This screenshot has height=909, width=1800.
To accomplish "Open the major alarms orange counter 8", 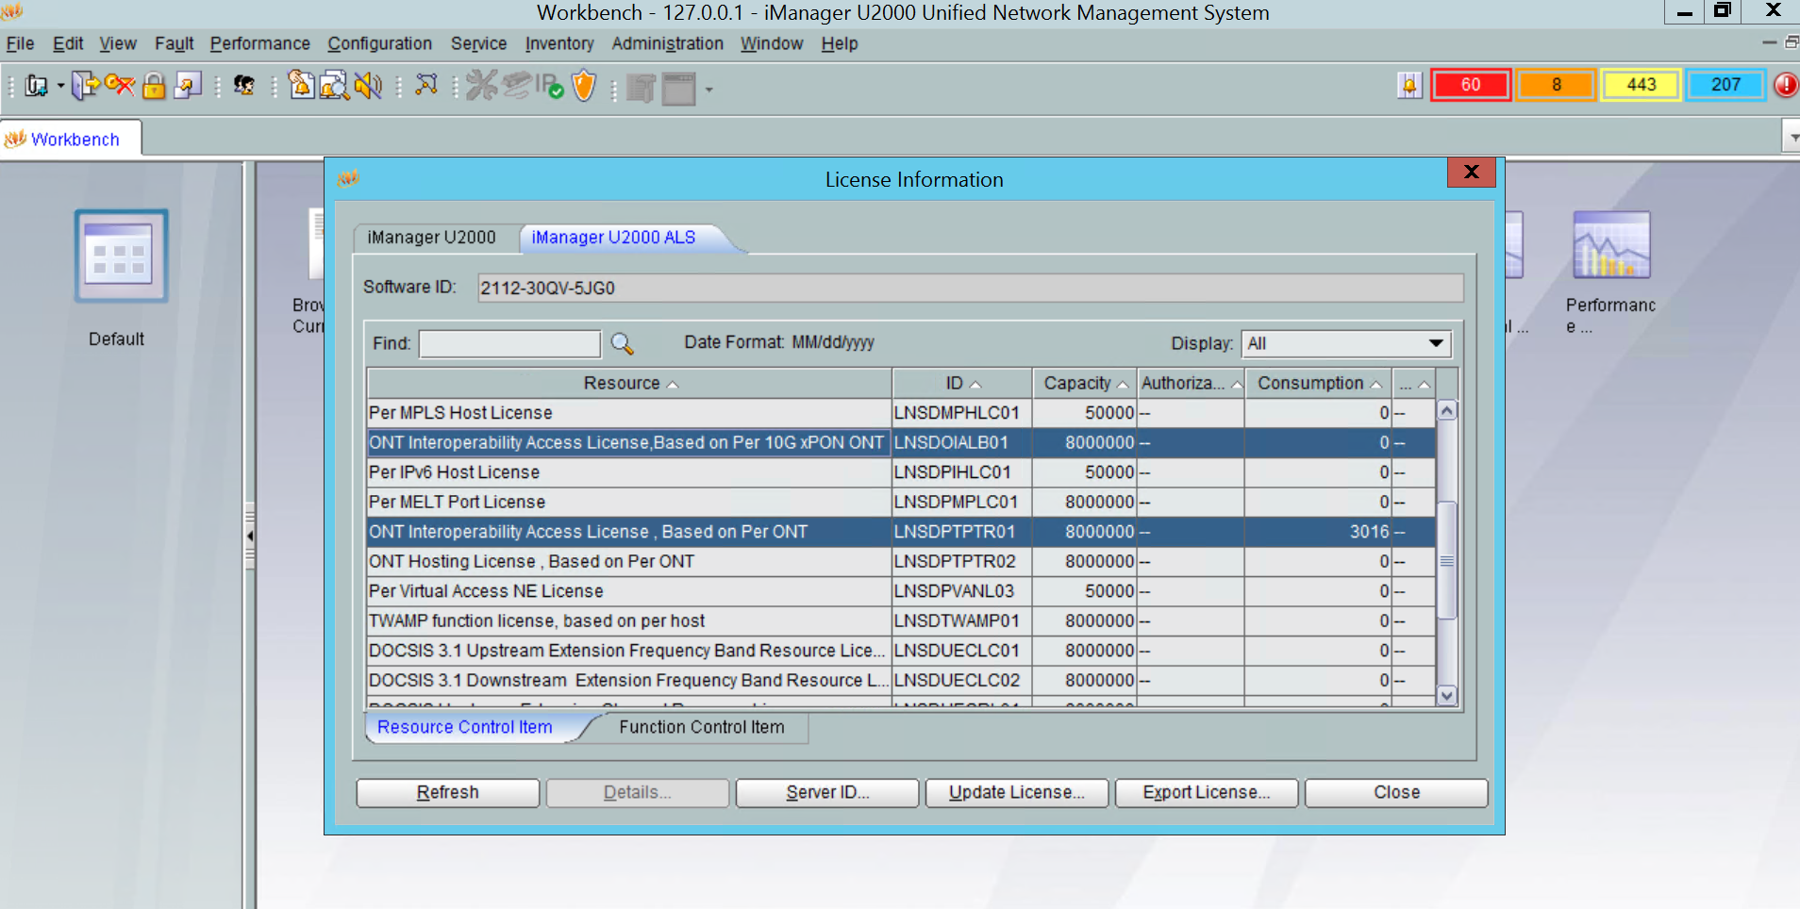I will click(1556, 85).
